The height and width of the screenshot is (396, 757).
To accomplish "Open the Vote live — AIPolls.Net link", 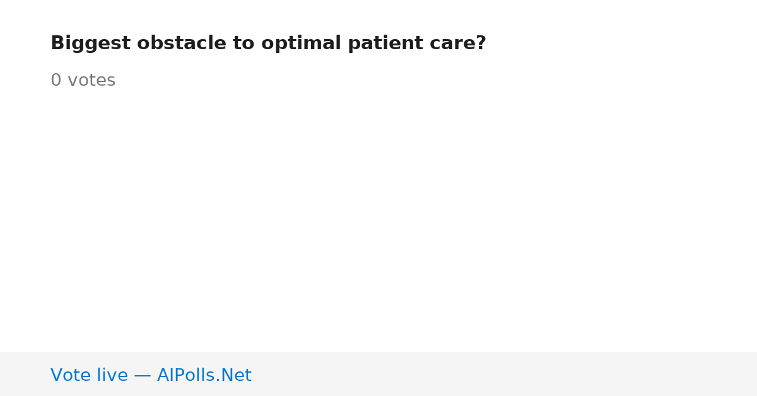I will point(151,375).
